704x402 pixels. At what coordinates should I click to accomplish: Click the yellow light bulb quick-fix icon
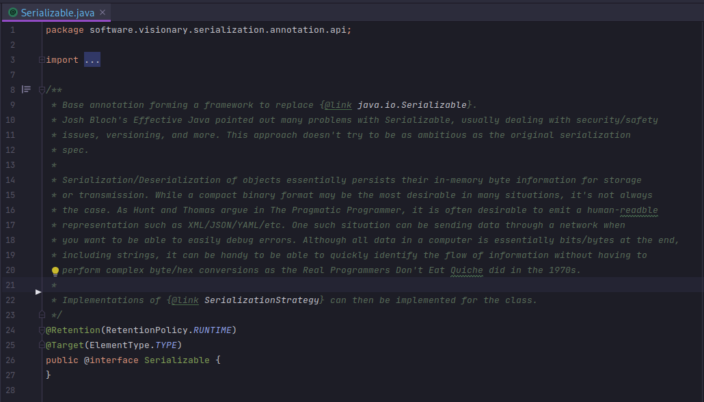click(x=56, y=271)
